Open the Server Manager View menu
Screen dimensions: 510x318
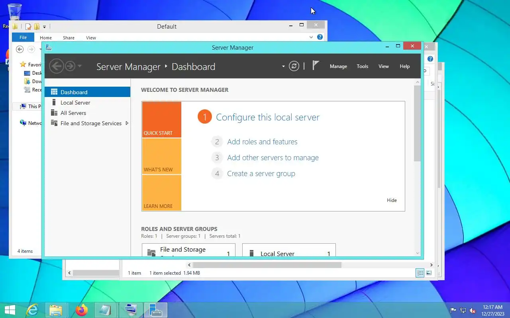click(384, 66)
